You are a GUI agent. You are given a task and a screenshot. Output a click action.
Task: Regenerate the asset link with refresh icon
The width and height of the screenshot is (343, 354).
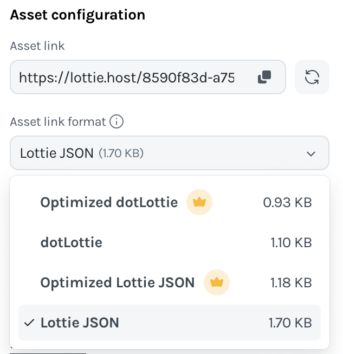pyautogui.click(x=312, y=77)
